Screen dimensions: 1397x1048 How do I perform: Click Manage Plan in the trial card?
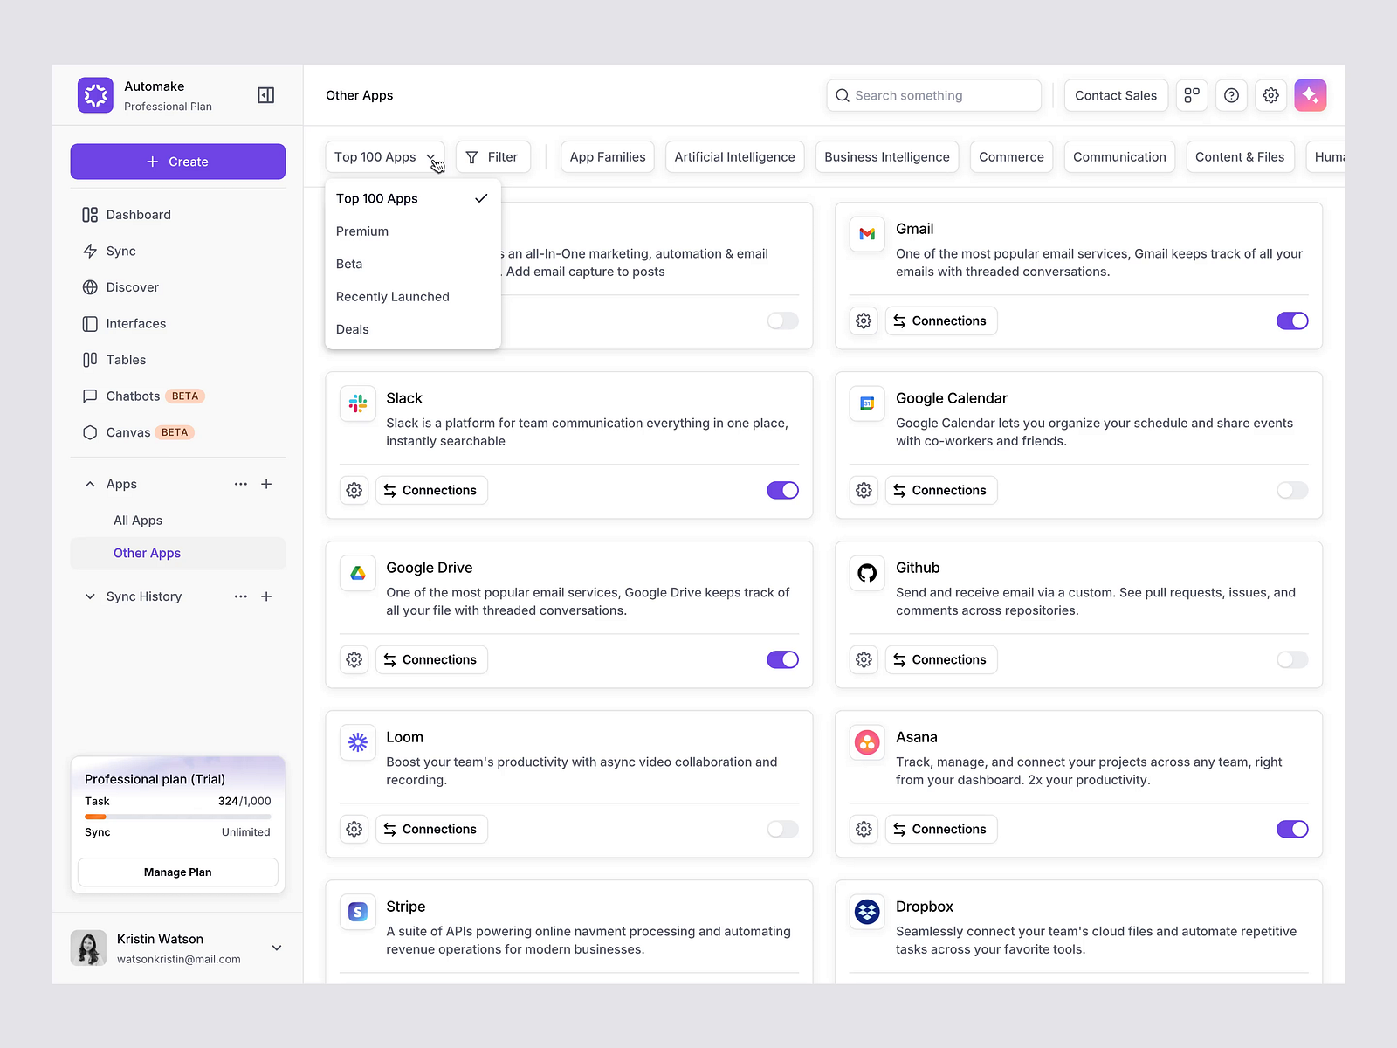click(x=177, y=872)
